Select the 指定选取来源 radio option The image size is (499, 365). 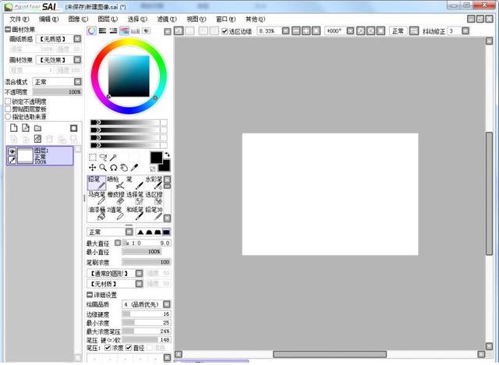[x=8, y=116]
